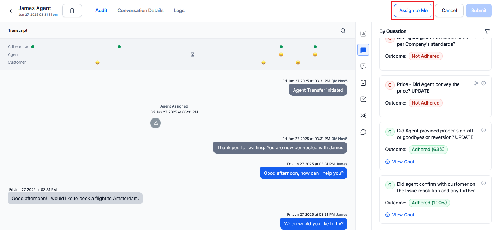Click the face scan sidebar icon
Screen dimensions: 496x230
coord(363,116)
